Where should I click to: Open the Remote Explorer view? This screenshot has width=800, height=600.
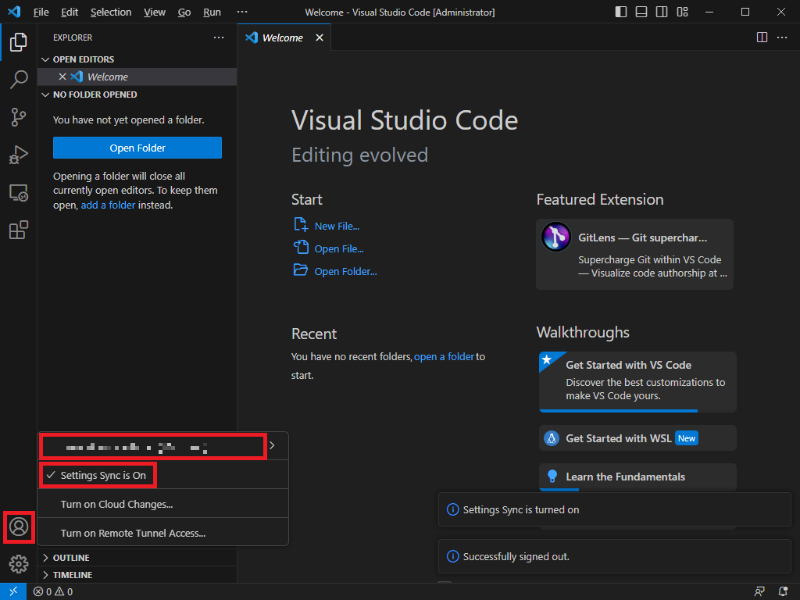(x=19, y=193)
